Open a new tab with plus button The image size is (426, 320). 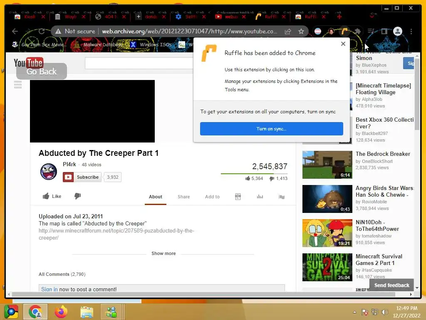tap(339, 17)
